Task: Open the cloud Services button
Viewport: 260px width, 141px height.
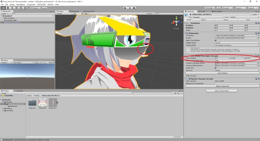Action: pos(219,8)
